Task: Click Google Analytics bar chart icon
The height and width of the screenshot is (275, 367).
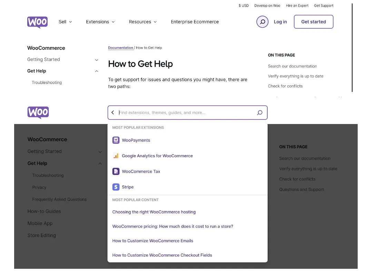Action: [116, 156]
